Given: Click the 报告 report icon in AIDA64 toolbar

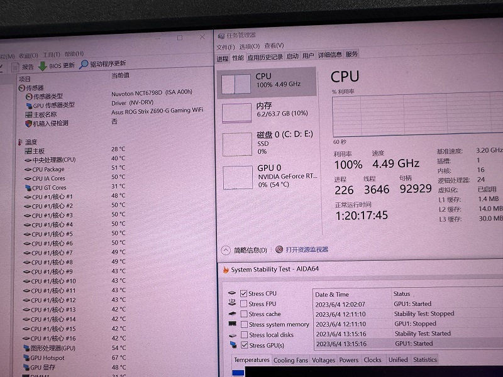Looking at the screenshot, I should coord(15,67).
